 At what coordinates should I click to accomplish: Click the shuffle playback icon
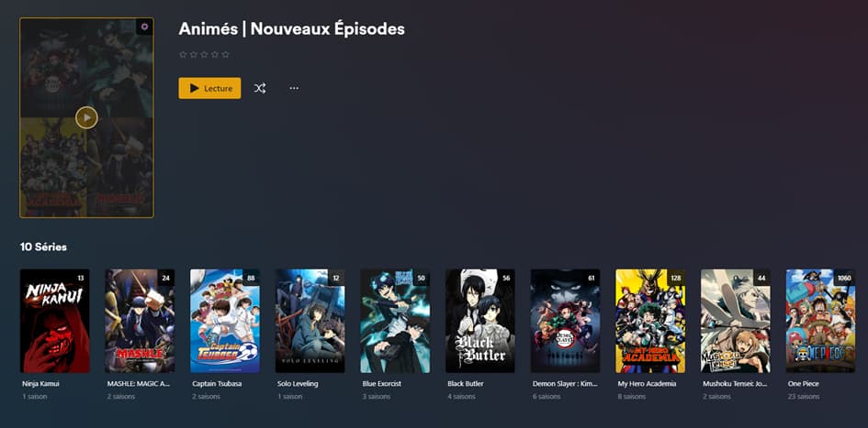click(260, 88)
